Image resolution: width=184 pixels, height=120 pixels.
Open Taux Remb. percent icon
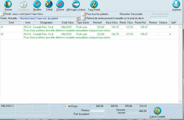point(94,4)
